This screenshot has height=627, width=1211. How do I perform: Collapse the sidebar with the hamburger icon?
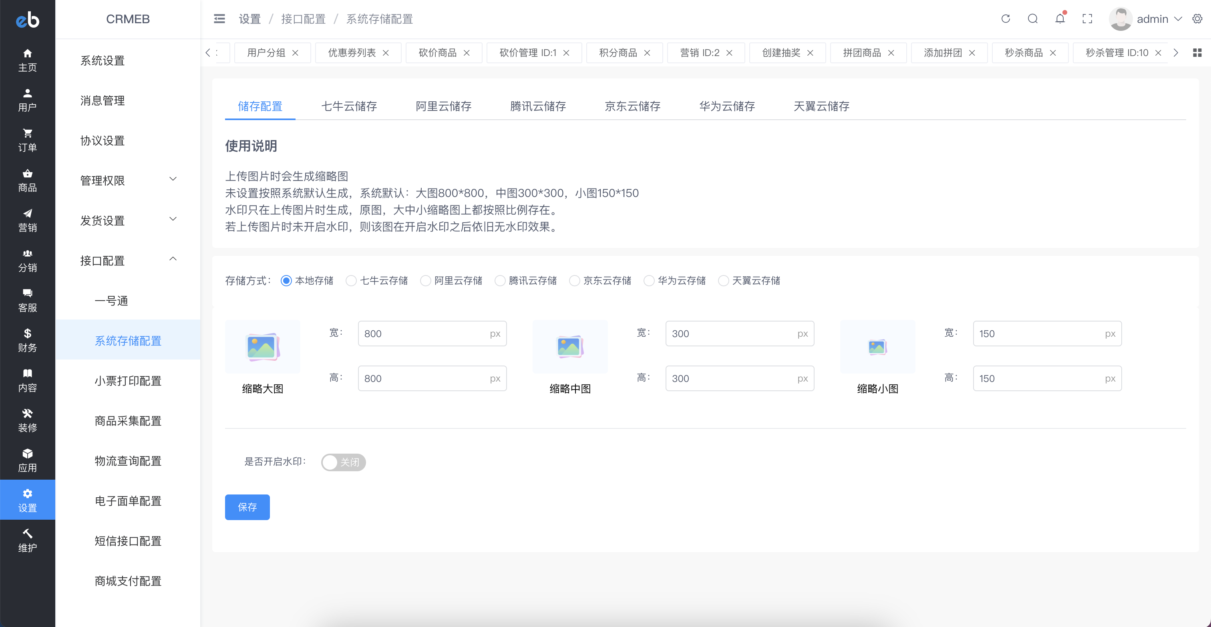point(219,19)
